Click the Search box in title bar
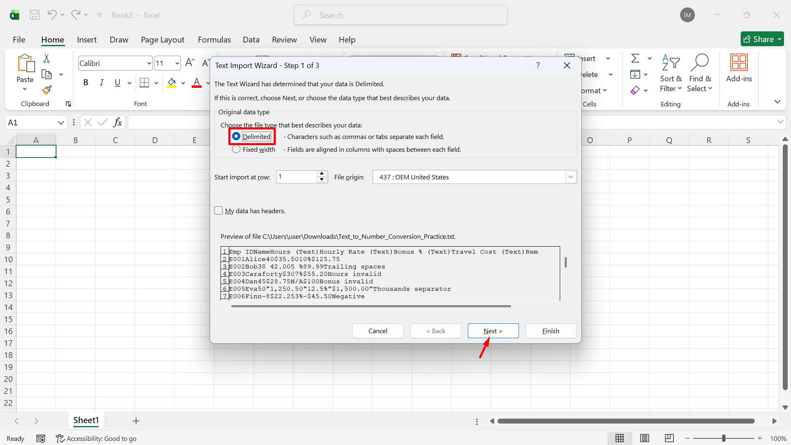 click(400, 15)
